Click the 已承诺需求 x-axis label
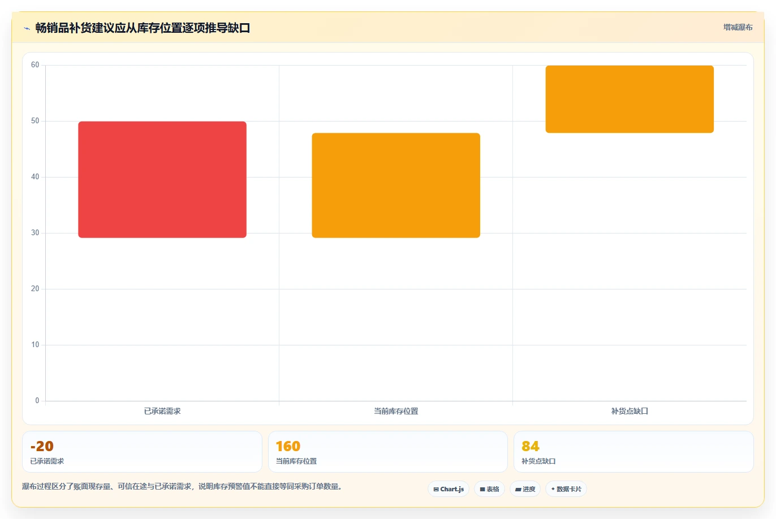The image size is (776, 519). point(162,411)
